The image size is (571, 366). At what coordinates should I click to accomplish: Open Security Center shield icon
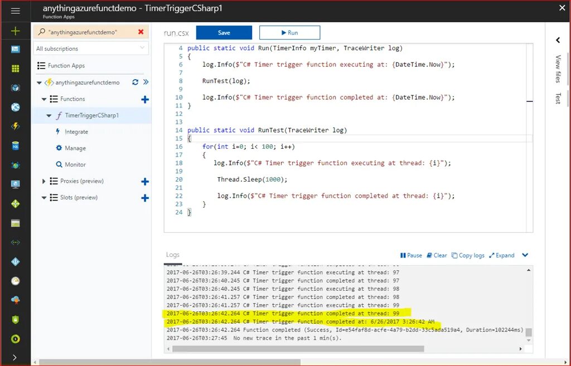[15, 319]
